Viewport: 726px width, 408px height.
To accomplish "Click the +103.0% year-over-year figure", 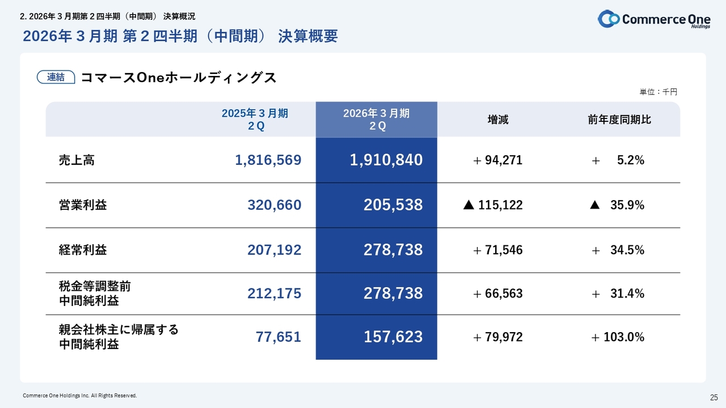I will (617, 337).
